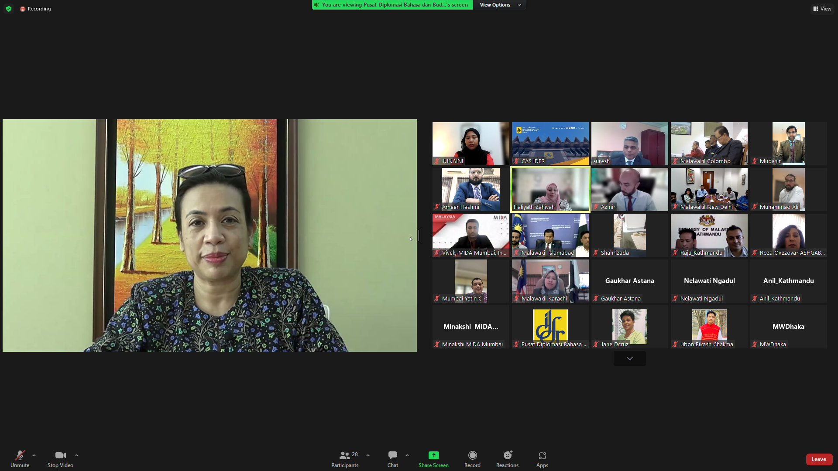Select Haliyath Zahiyah video thumbnail
Viewport: 838px width, 471px height.
pos(550,189)
